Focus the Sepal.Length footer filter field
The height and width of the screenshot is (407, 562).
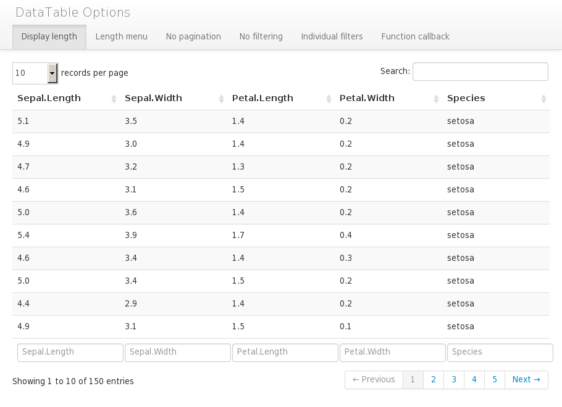pos(70,352)
